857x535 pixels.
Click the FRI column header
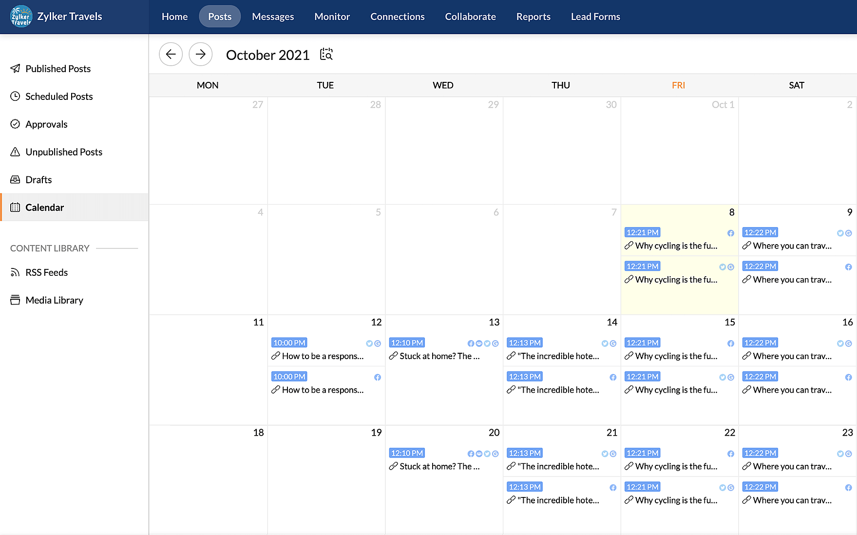[678, 85]
